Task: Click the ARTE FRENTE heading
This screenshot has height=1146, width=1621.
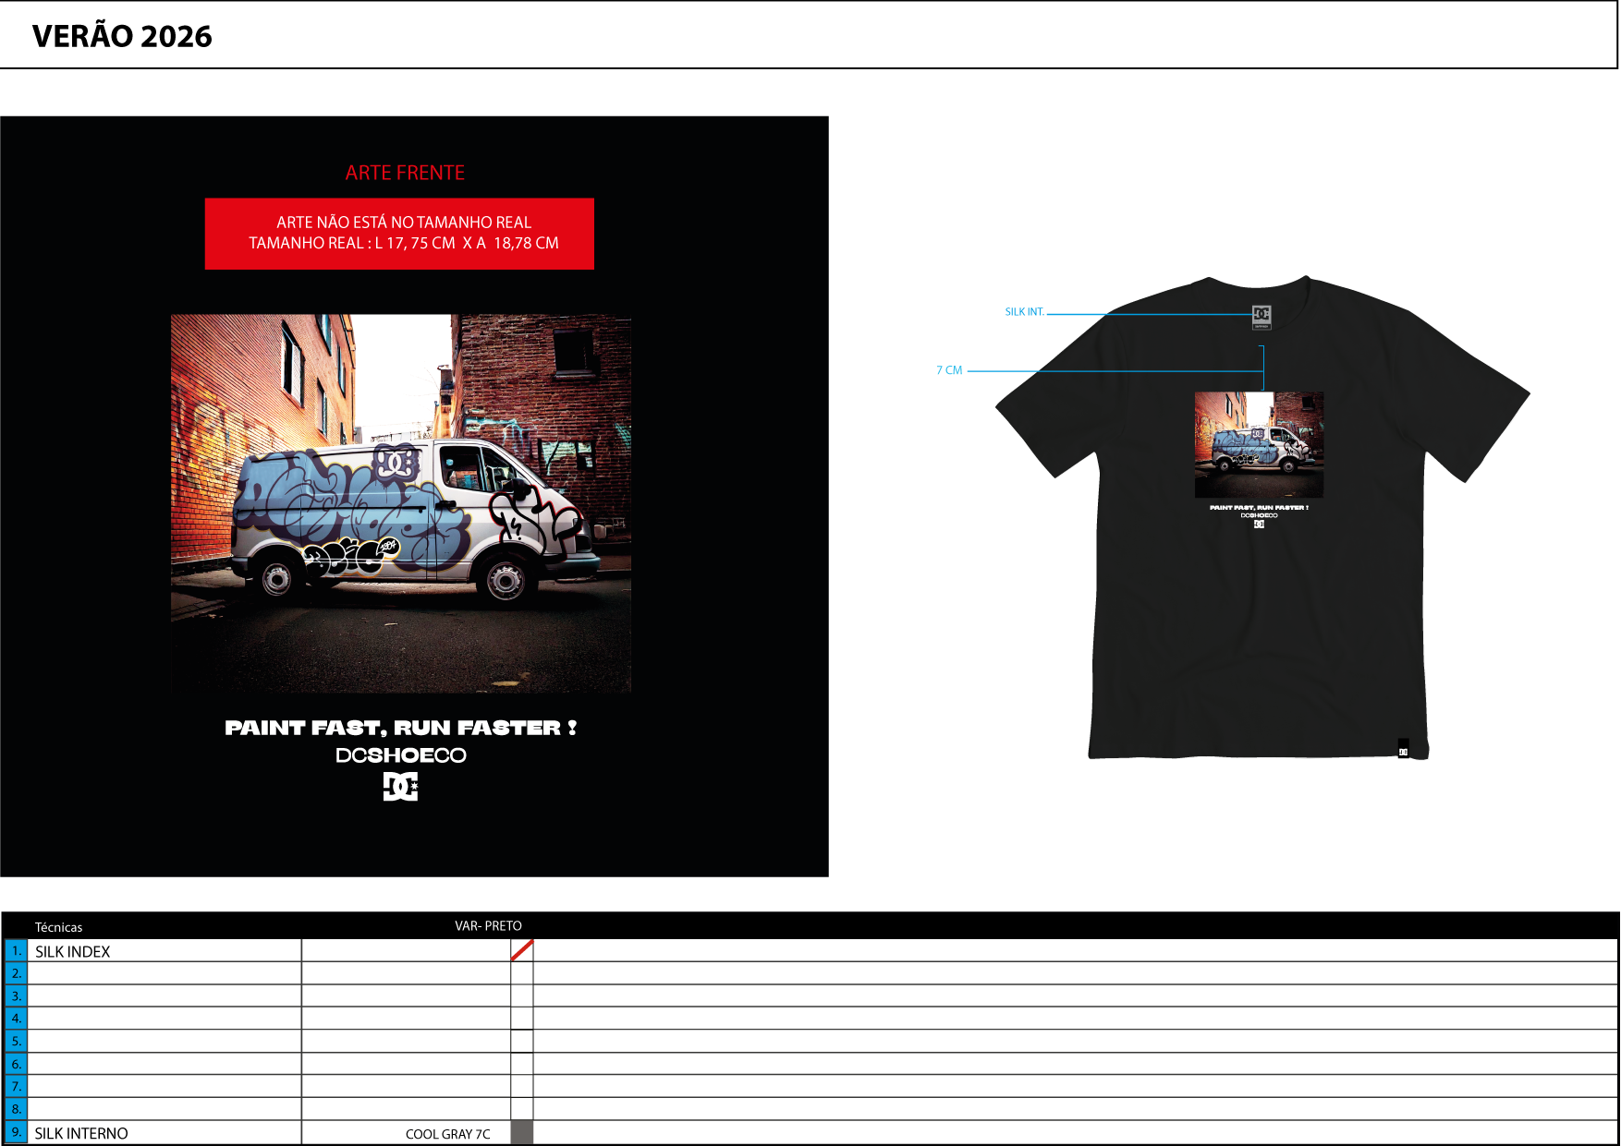Action: pyautogui.click(x=405, y=173)
